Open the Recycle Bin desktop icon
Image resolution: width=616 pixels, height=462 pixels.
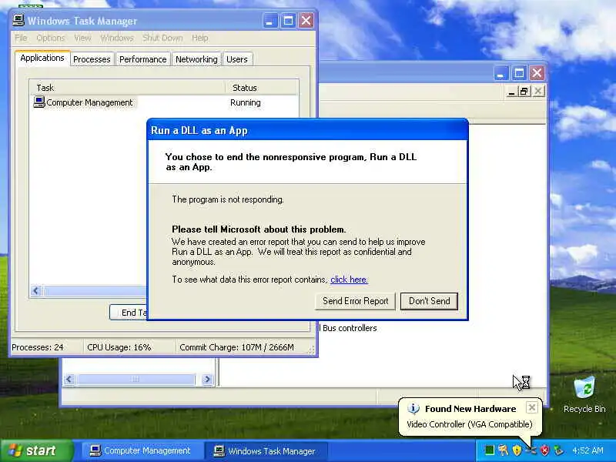[x=584, y=394]
